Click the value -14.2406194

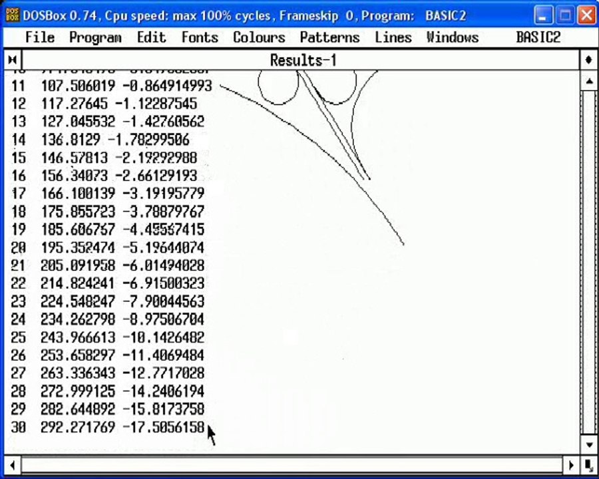[x=164, y=391]
